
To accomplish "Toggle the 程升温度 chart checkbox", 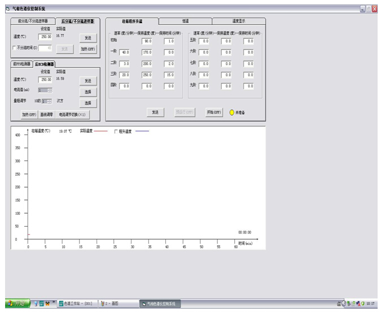I will click(116, 131).
